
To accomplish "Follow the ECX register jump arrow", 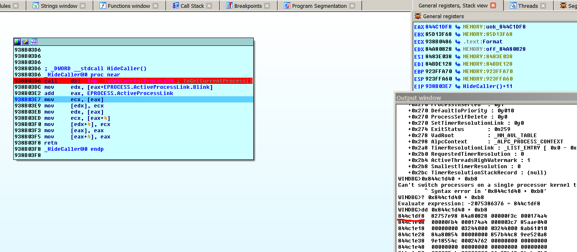I will [x=458, y=42].
